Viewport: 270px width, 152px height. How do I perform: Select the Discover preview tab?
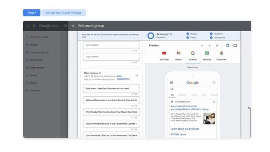click(x=221, y=56)
